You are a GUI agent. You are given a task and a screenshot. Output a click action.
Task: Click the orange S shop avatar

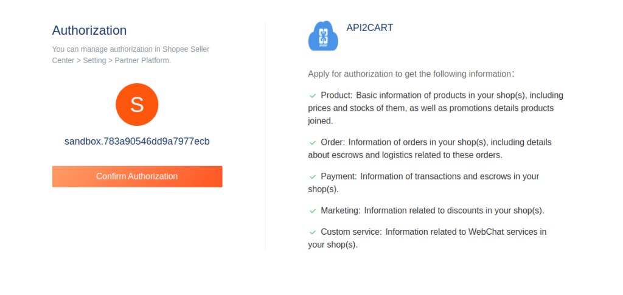(137, 105)
